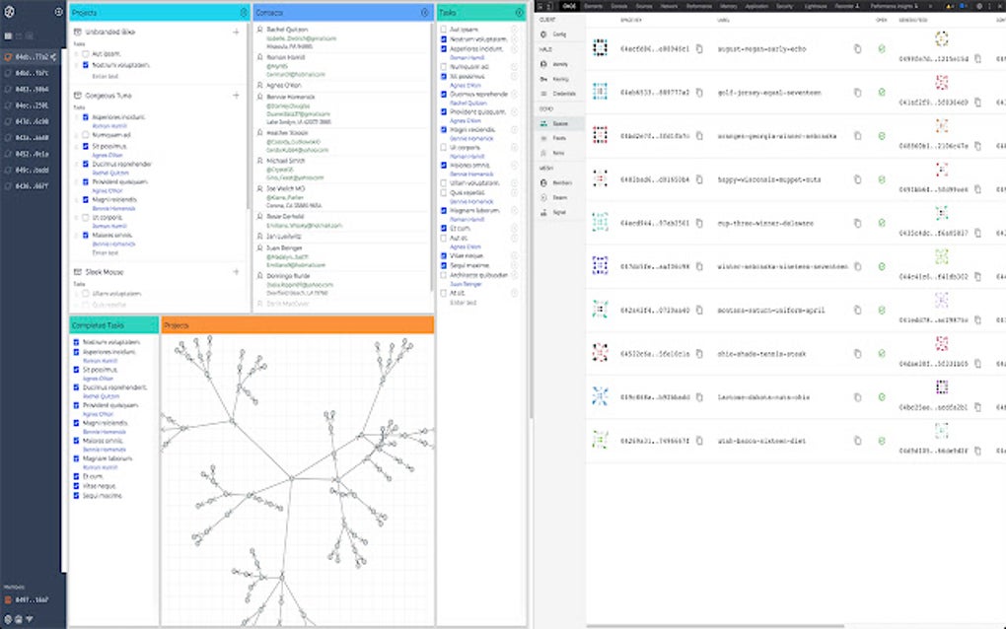Click the gear icon on the Projects header
The image size is (1006, 629).
pos(244,12)
